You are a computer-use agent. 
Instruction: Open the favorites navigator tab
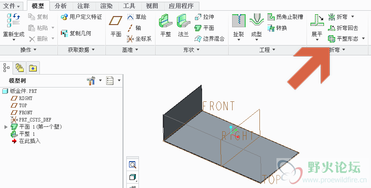pos(33,68)
